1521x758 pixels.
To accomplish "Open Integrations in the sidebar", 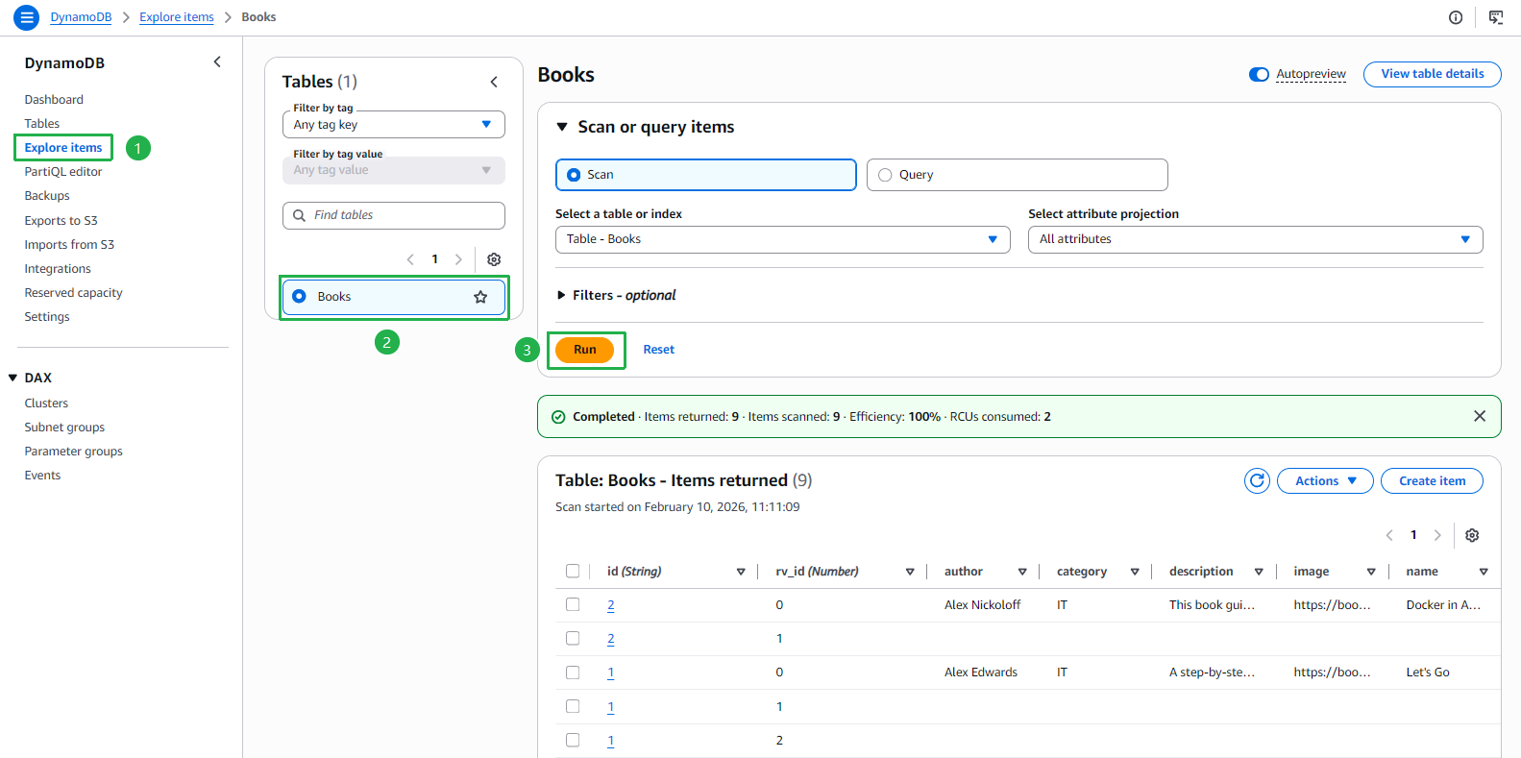I will (58, 269).
